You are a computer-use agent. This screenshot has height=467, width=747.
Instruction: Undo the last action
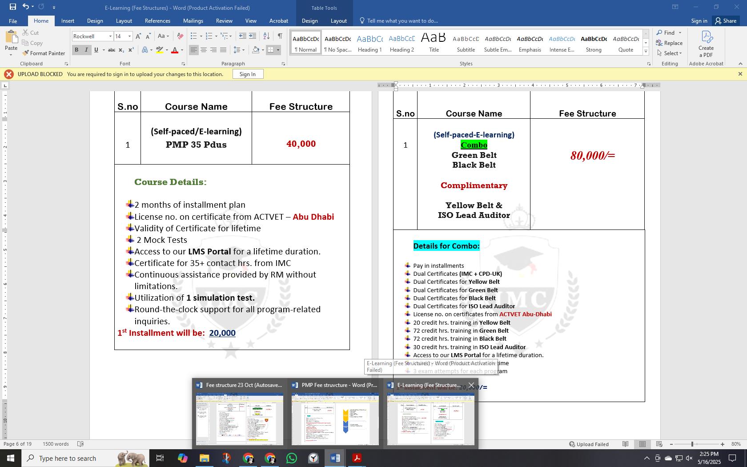(26, 7)
